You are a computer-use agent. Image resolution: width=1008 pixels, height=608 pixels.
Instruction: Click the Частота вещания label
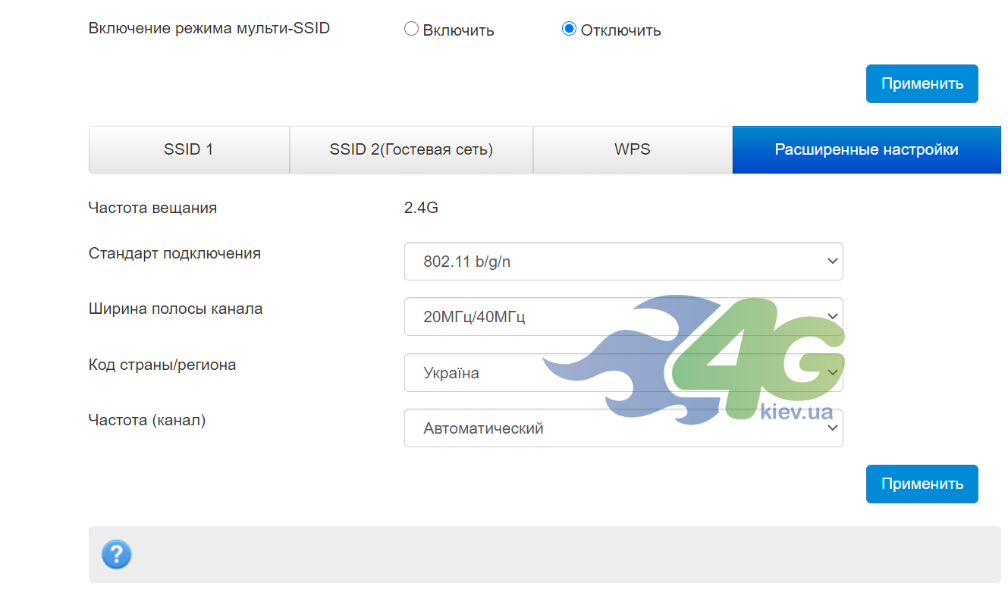pos(152,208)
